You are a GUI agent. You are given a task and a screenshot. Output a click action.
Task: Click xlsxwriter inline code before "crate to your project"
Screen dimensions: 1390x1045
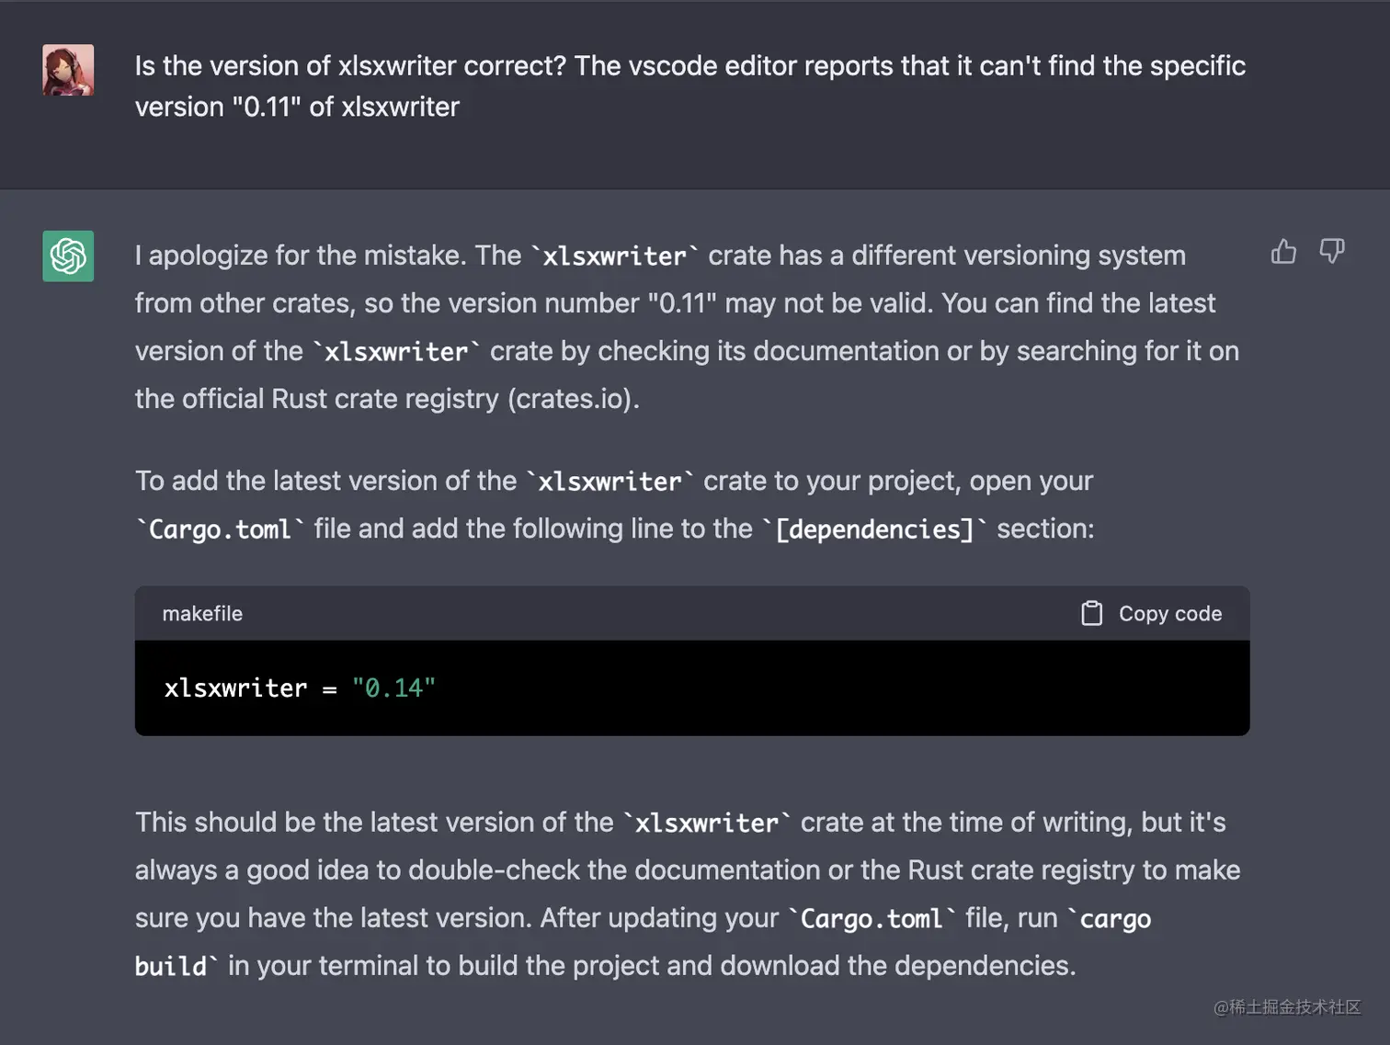[x=610, y=482]
